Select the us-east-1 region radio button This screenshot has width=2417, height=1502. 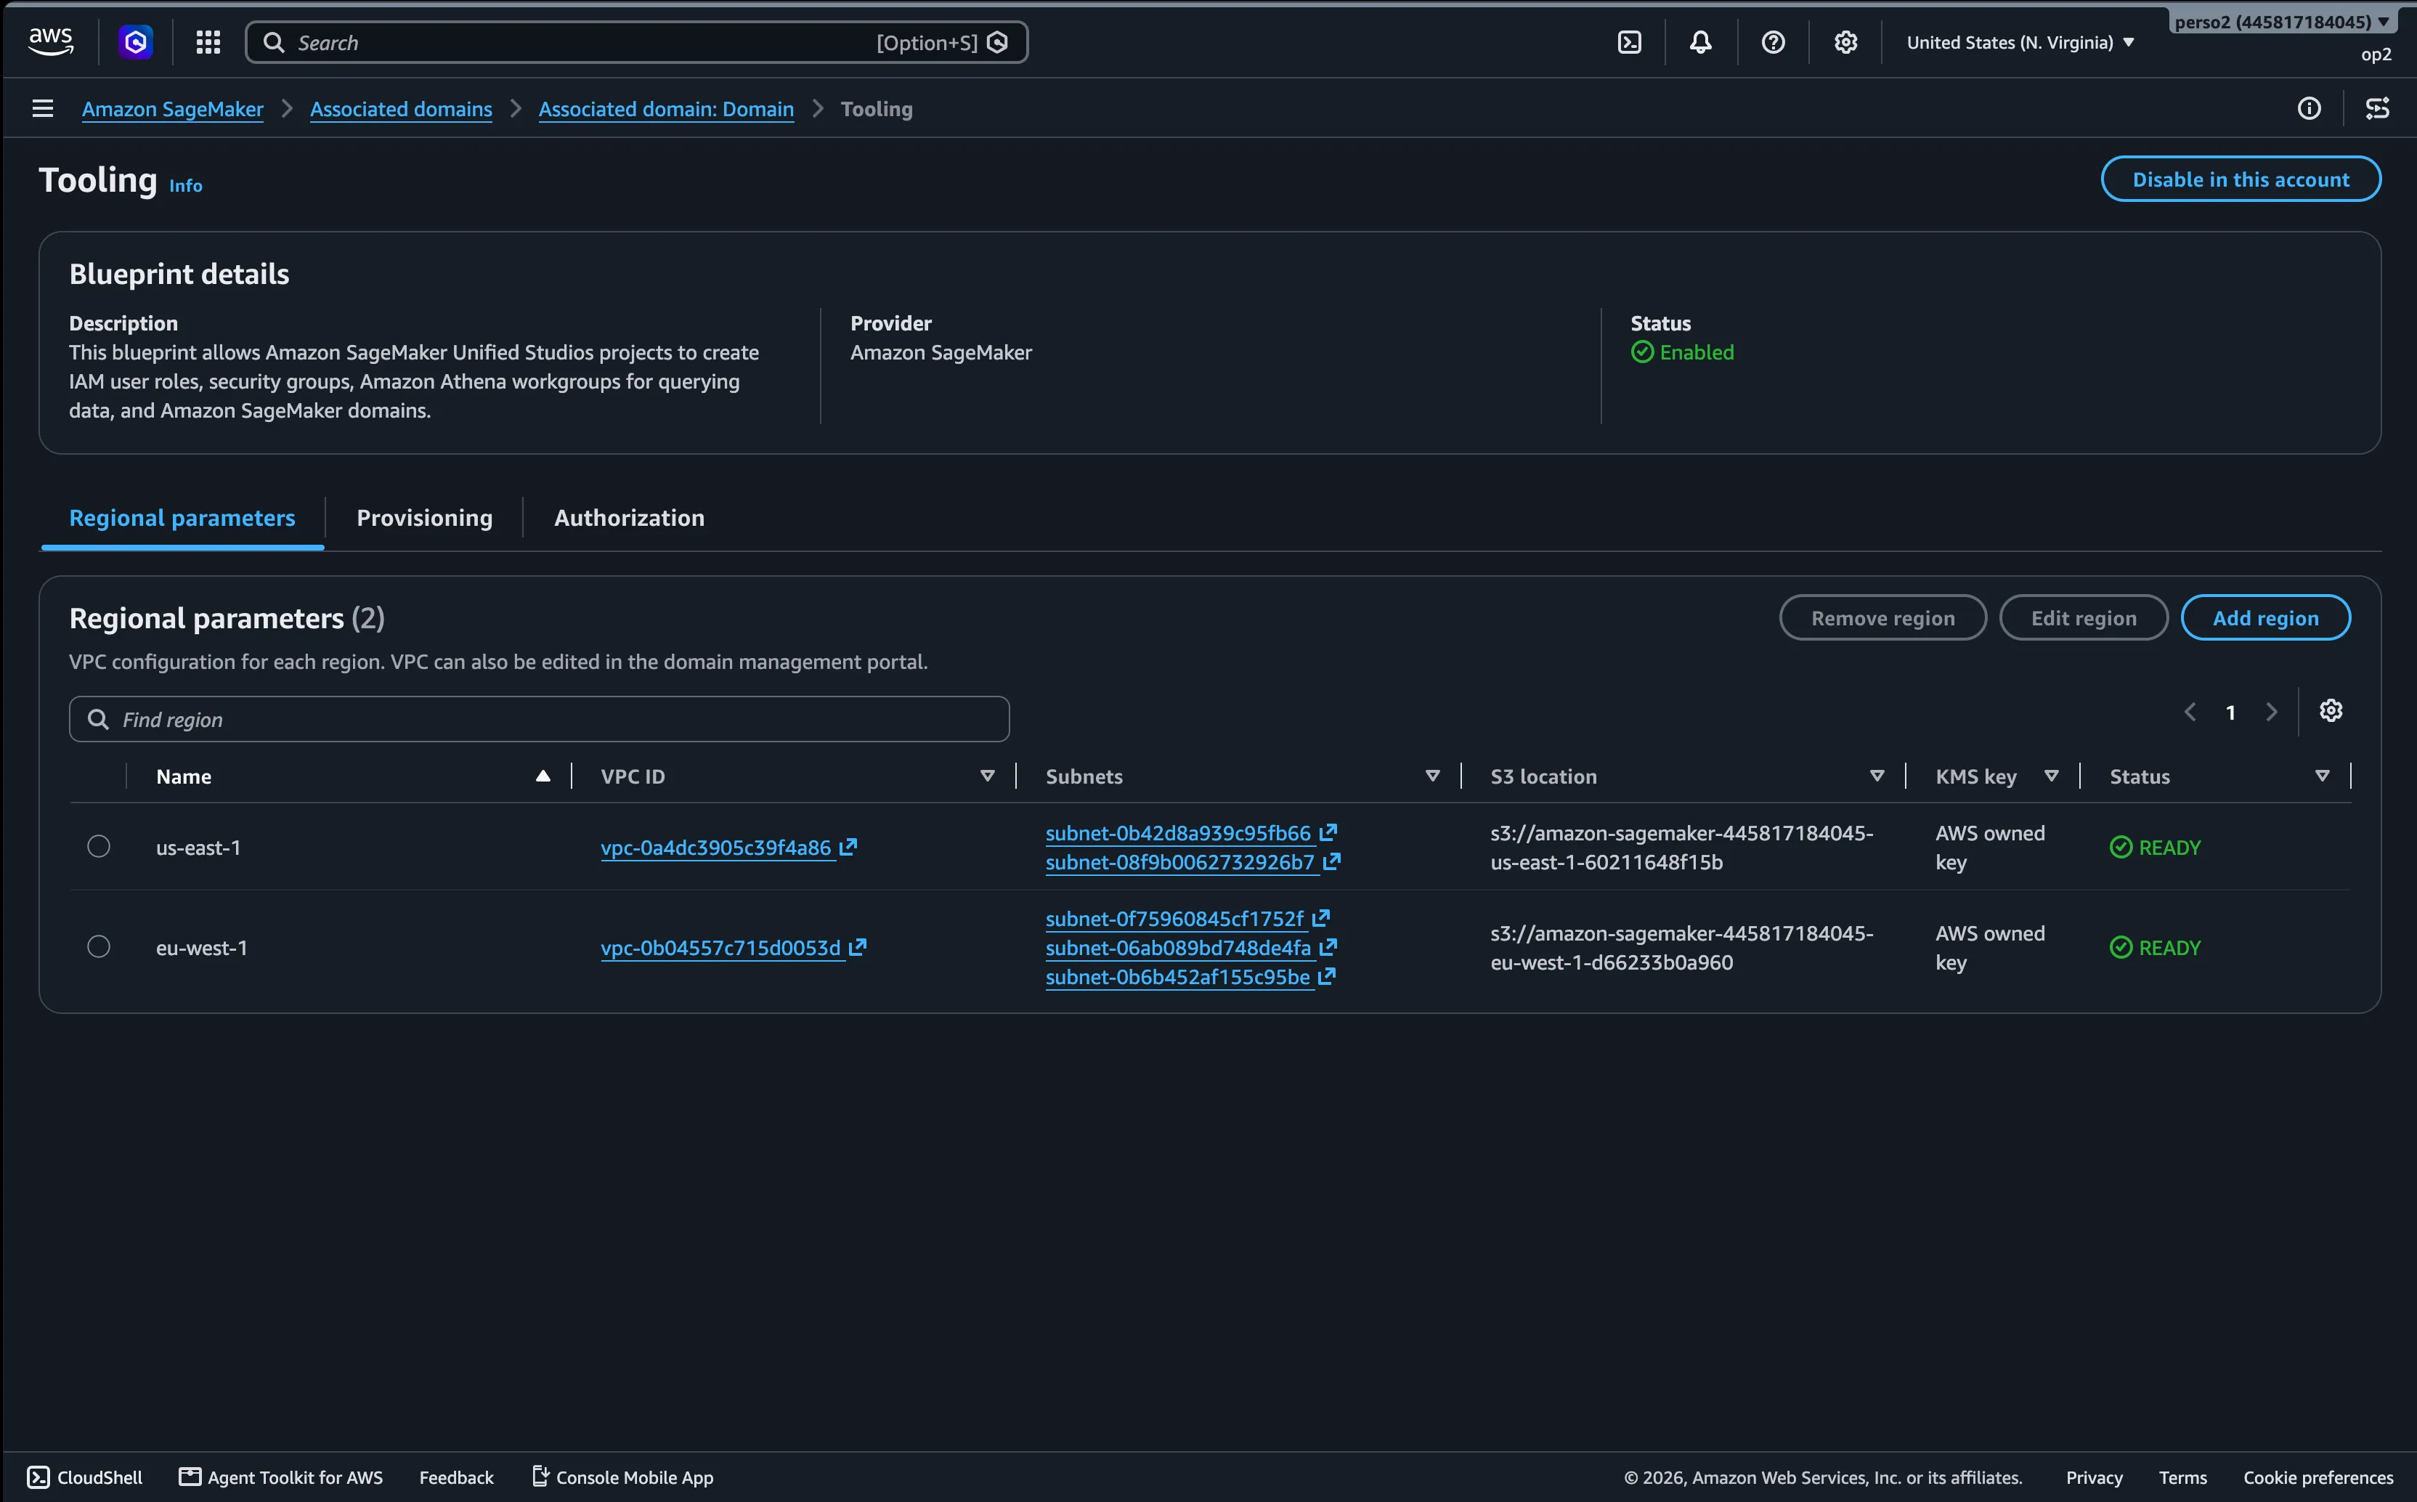click(98, 845)
